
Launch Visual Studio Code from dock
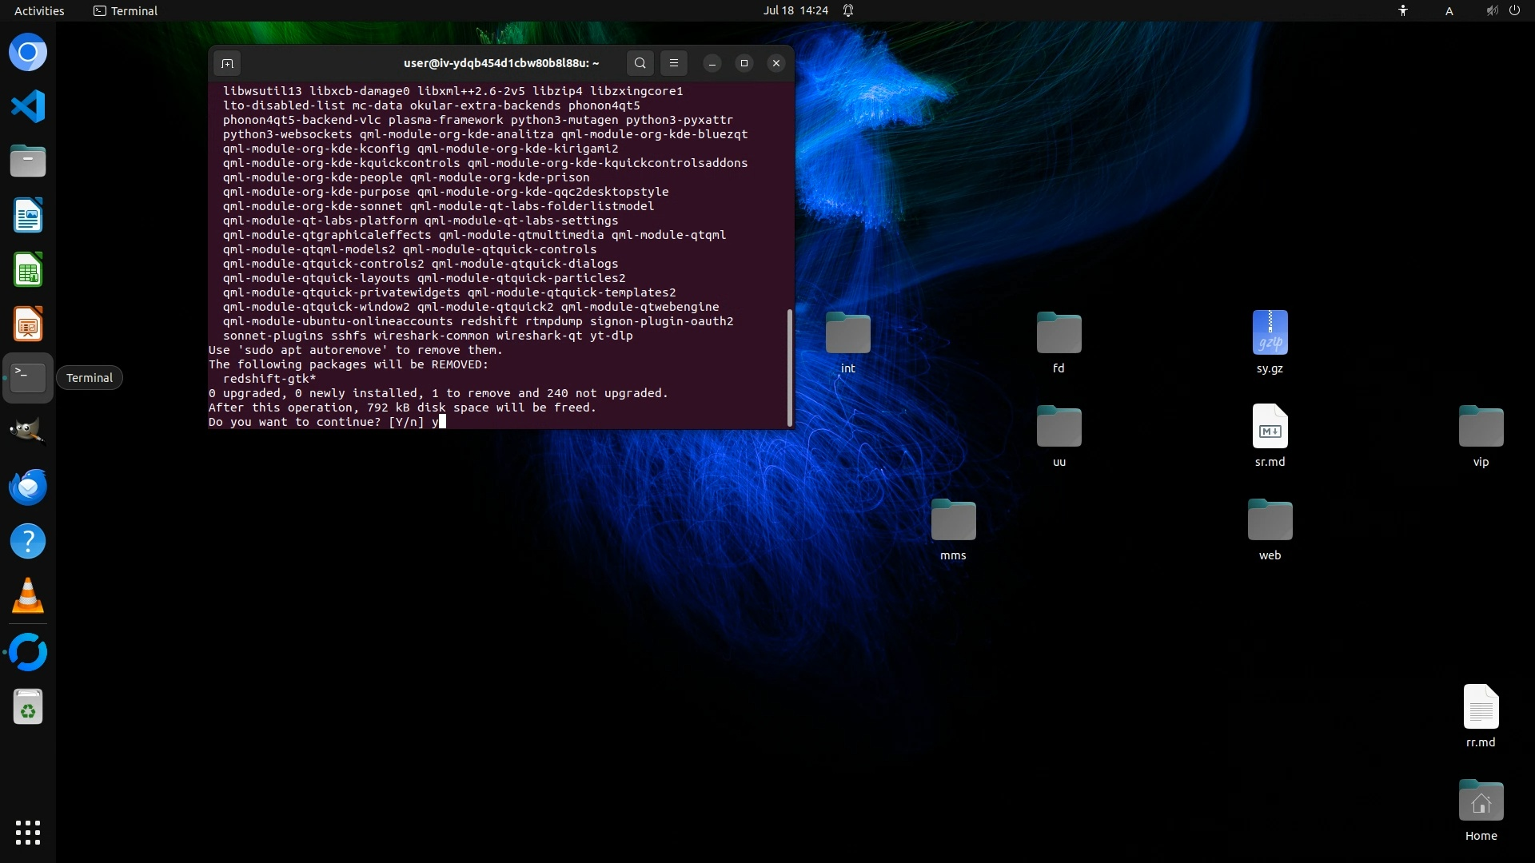point(28,106)
